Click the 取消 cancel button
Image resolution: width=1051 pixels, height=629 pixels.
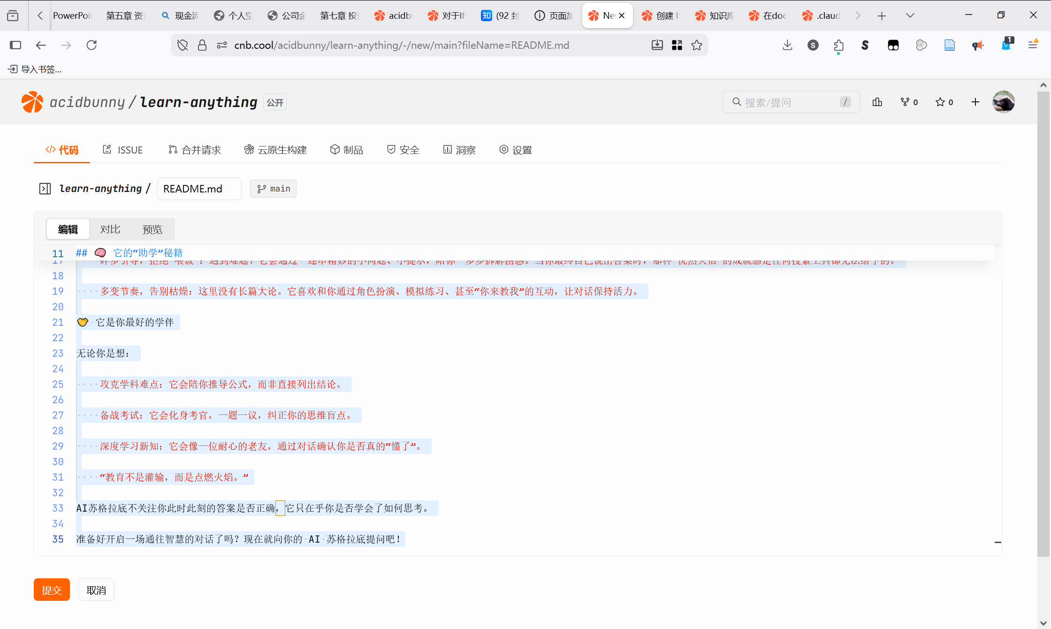click(x=96, y=590)
